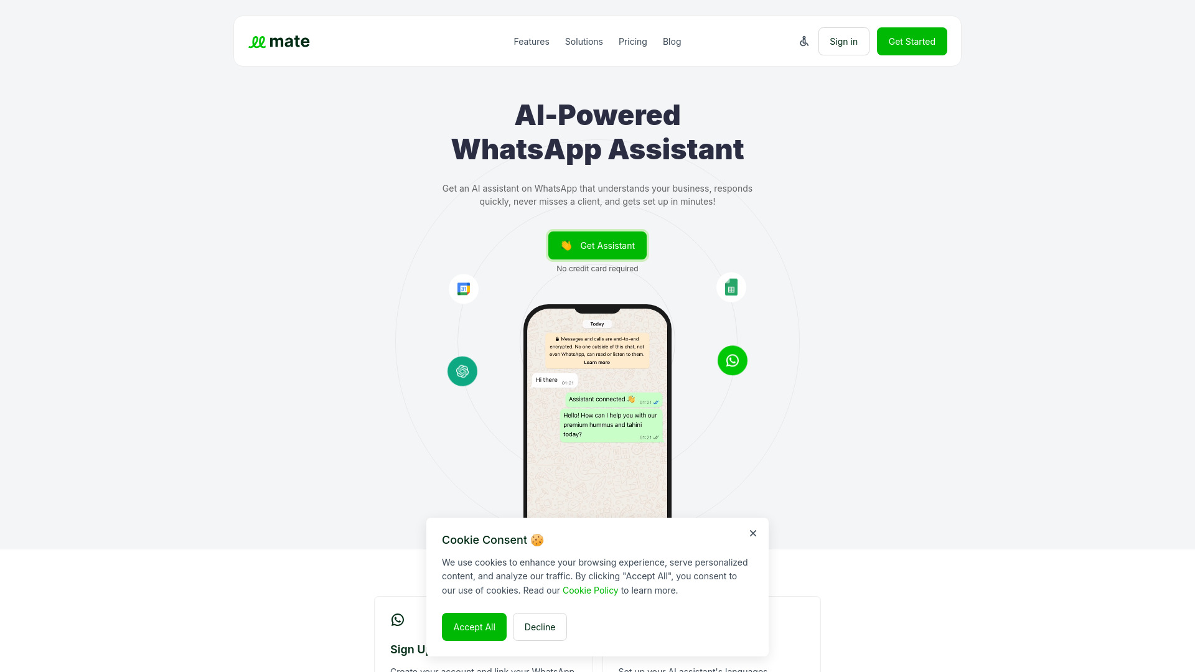The height and width of the screenshot is (672, 1195).
Task: Click the mate logo in the navbar
Action: 278,41
